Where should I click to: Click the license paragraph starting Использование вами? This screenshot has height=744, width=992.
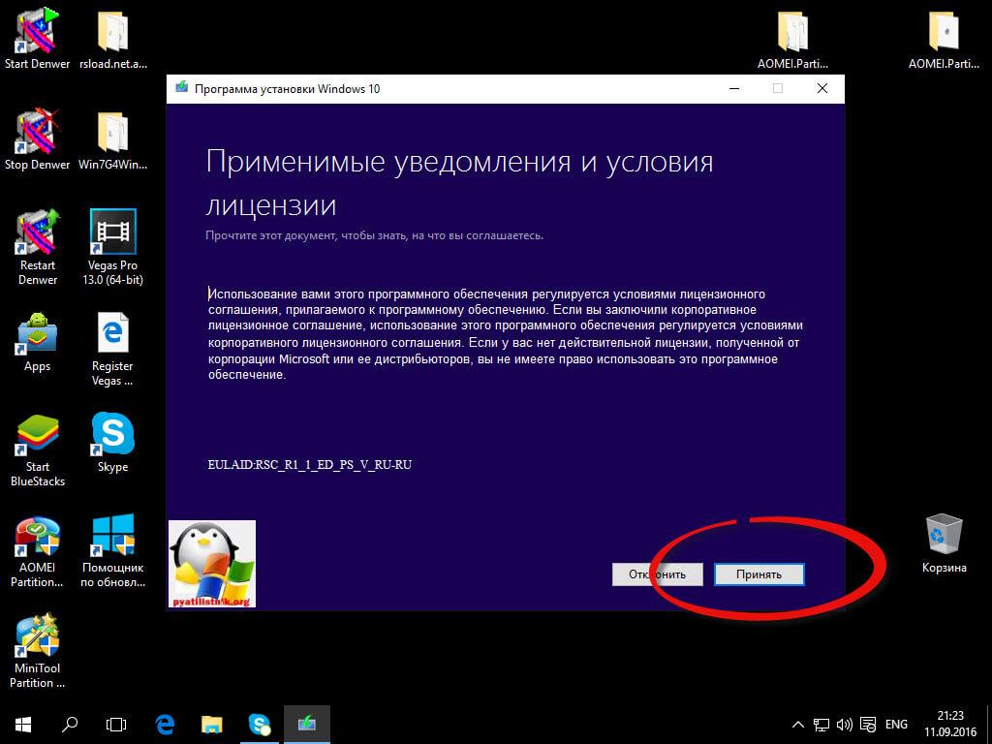(x=506, y=334)
